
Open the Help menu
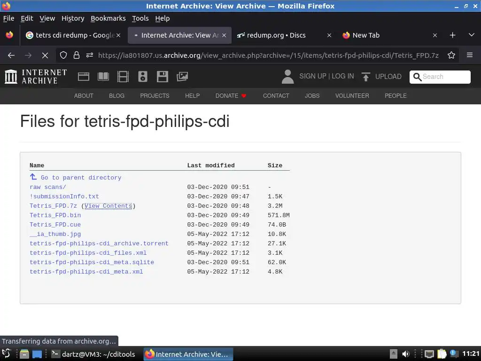(162, 18)
